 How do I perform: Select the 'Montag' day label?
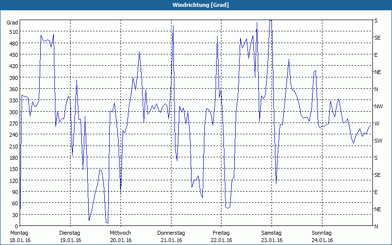19,233
